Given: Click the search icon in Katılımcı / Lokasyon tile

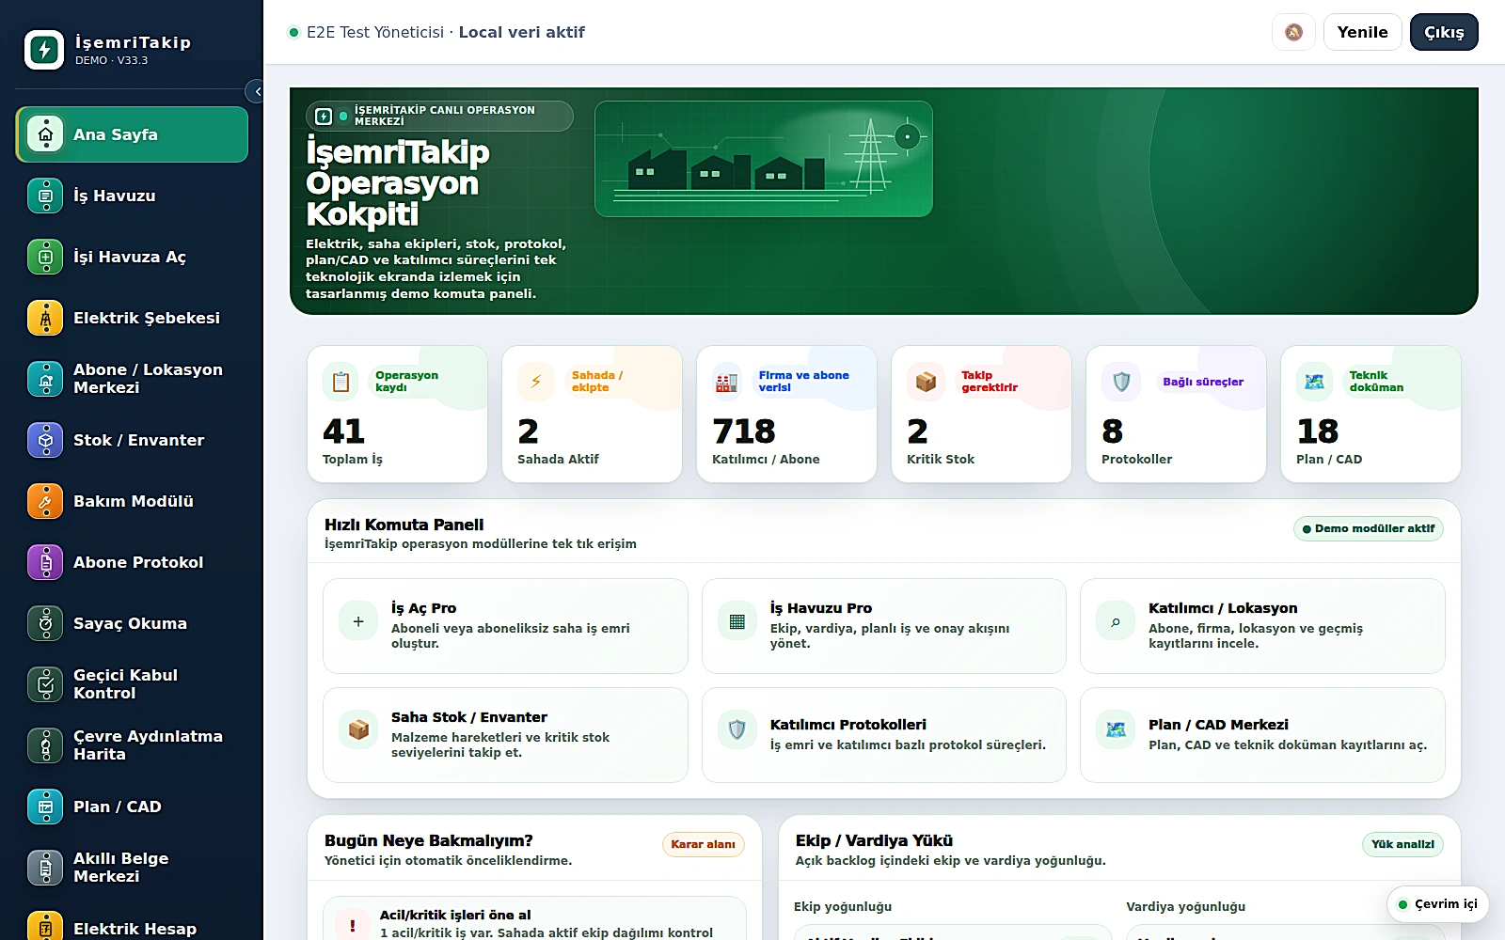Looking at the screenshot, I should [1116, 621].
